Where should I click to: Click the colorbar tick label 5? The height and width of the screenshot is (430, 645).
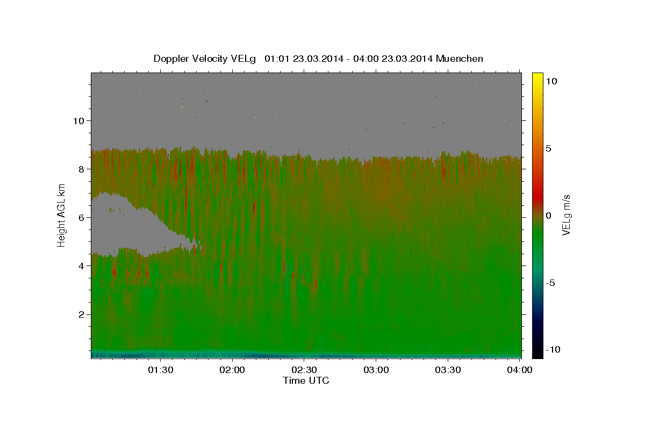(548, 148)
